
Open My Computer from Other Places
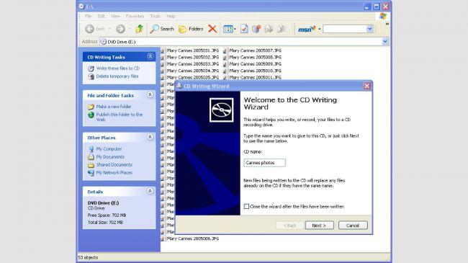click(x=109, y=149)
